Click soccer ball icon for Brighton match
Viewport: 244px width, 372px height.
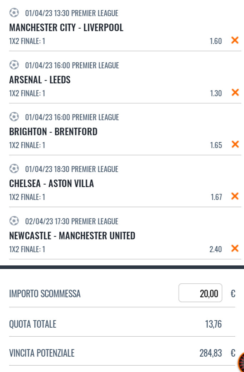[x=14, y=117]
